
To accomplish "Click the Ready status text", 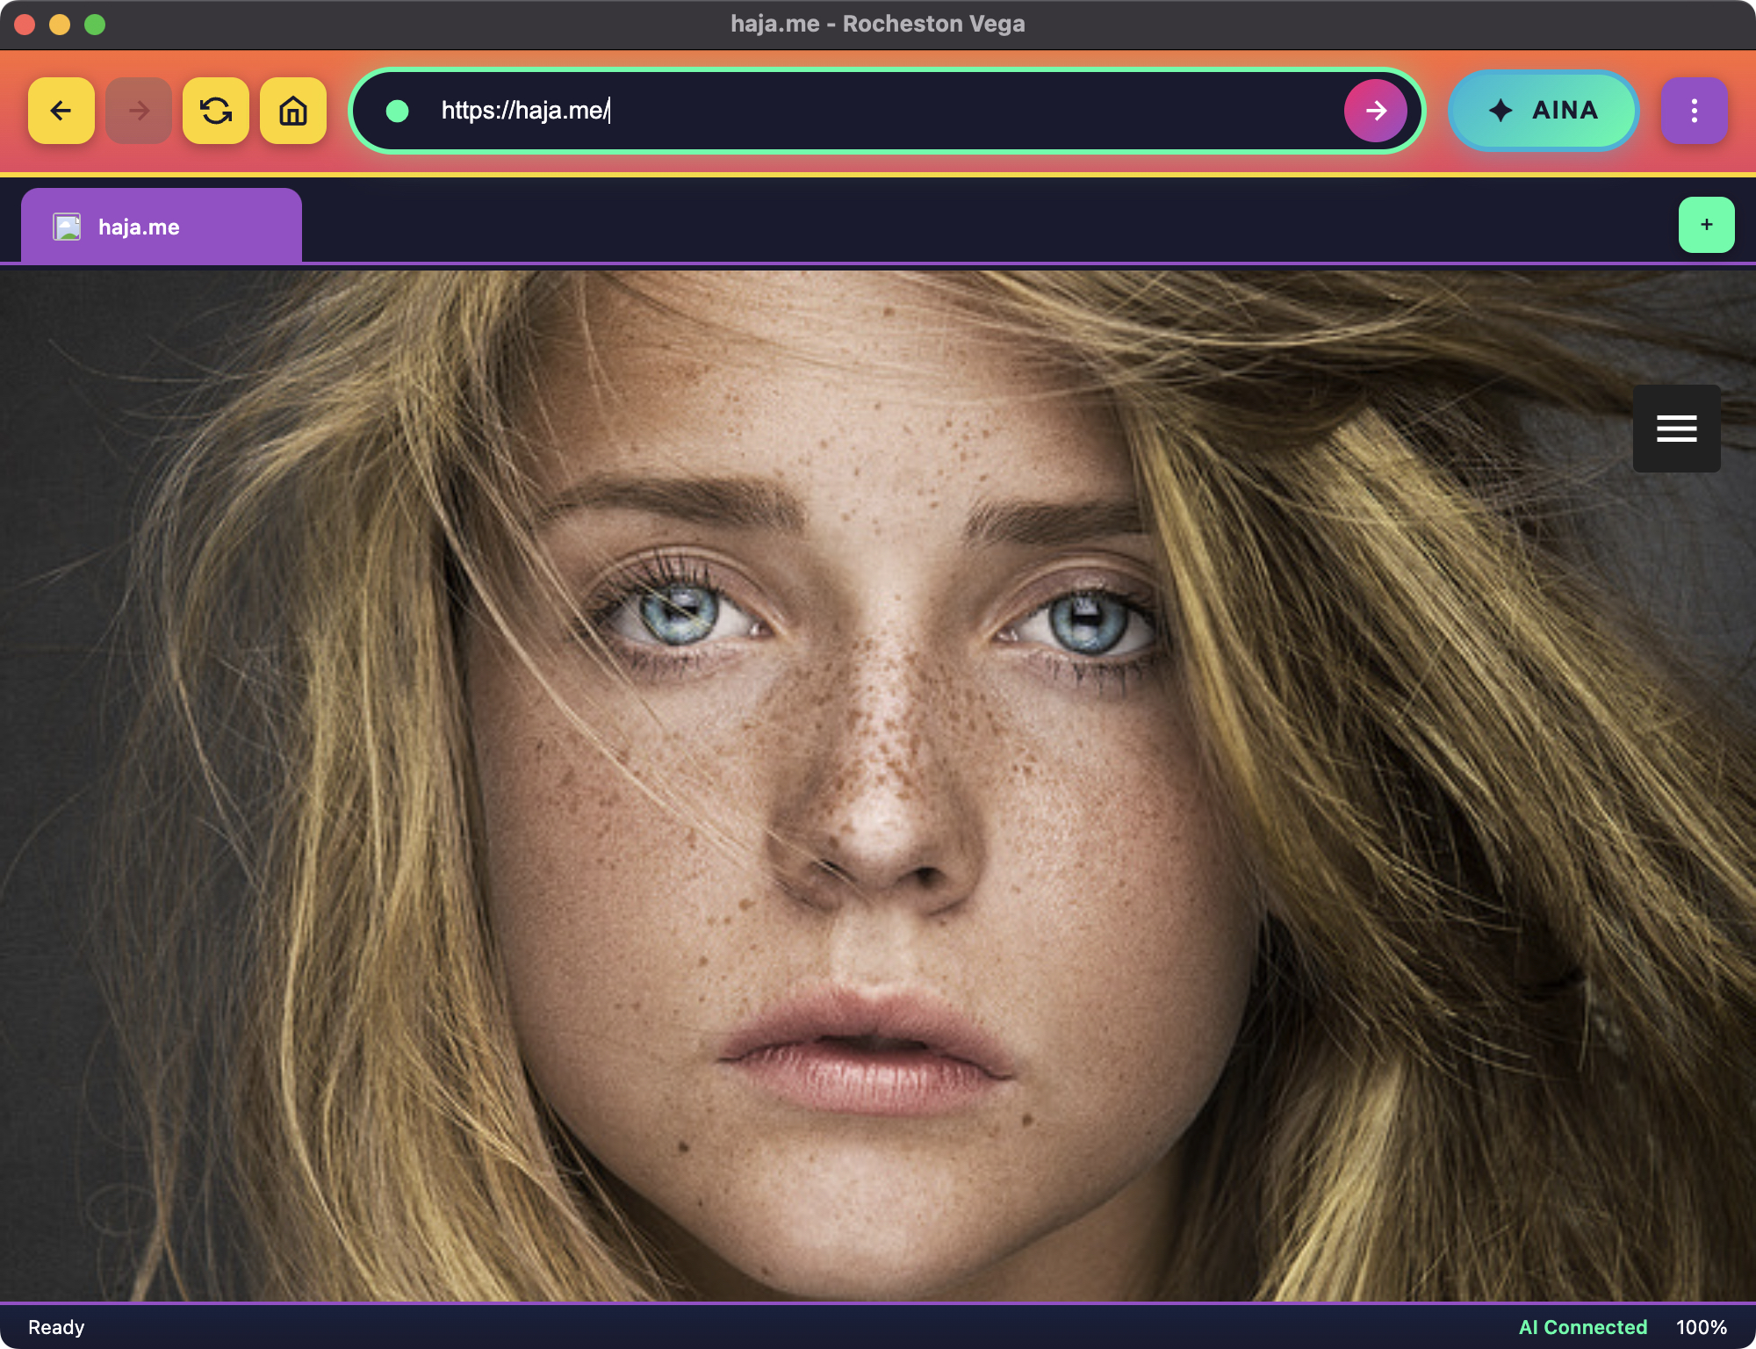I will (x=56, y=1327).
